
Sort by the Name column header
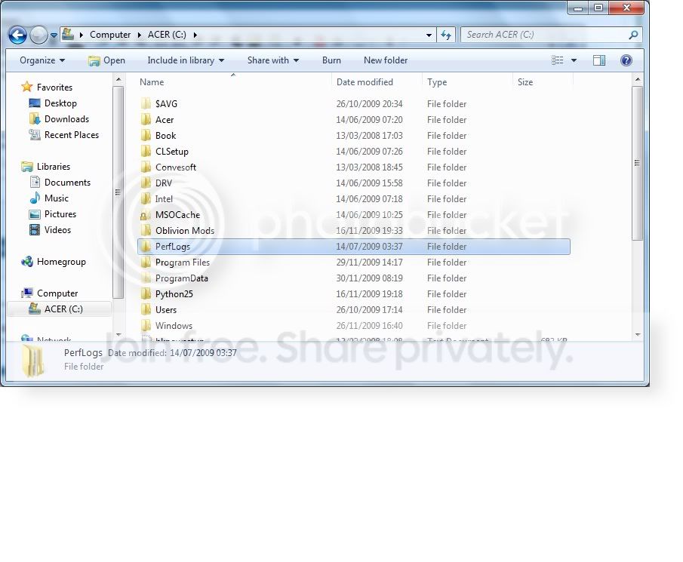pos(152,82)
